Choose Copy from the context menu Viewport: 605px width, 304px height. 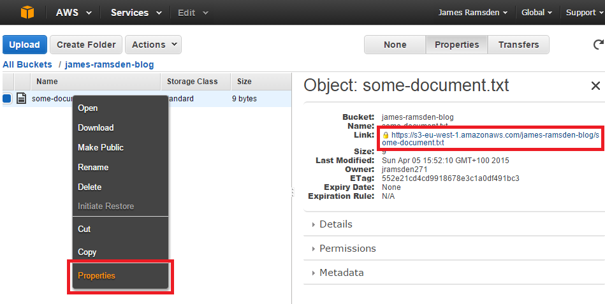point(120,252)
